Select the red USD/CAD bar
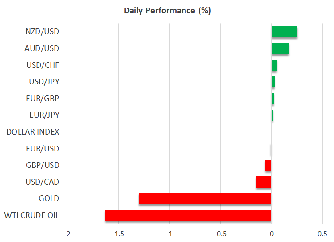Image resolution: width=334 pixels, height=242 pixels. [x=264, y=182]
